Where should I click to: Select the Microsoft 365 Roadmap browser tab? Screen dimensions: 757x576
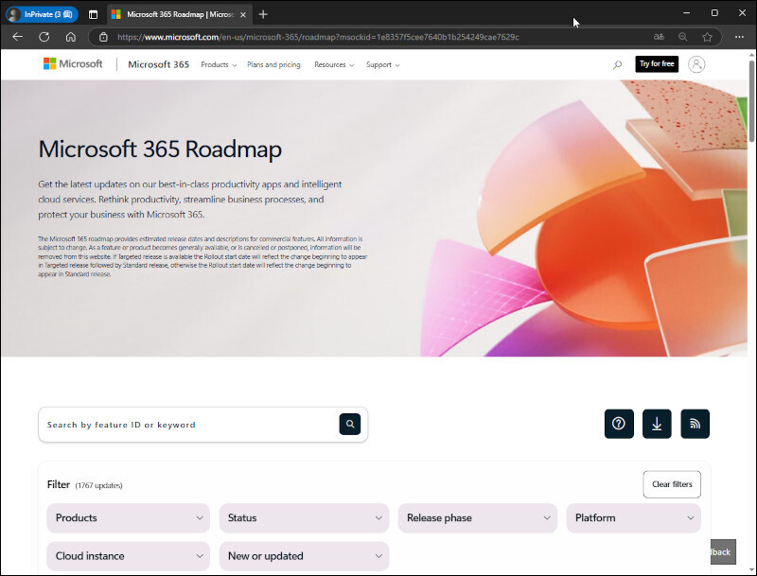(x=179, y=14)
